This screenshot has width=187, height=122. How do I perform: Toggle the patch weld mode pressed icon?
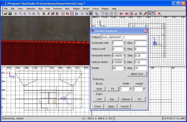click(x=150, y=14)
